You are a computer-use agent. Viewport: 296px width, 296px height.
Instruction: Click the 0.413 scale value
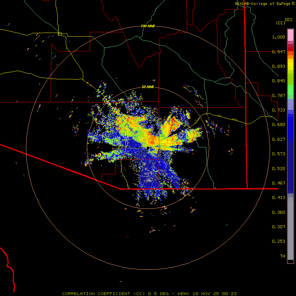[279, 198]
